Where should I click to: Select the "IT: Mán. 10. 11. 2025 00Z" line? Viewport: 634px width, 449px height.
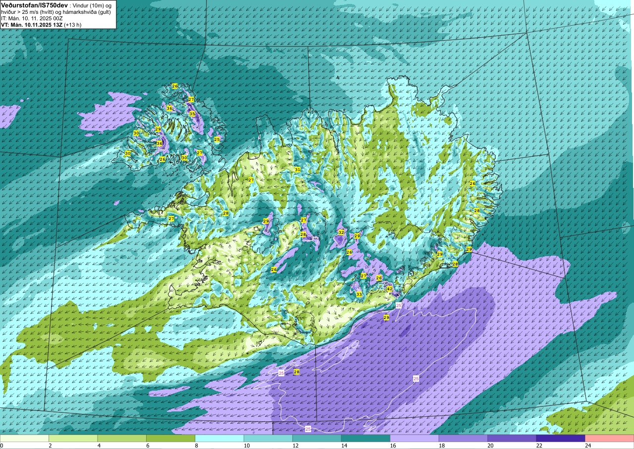coord(32,18)
